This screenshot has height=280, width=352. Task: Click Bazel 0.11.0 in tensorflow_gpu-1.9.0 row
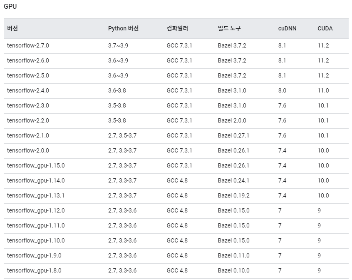click(234, 255)
